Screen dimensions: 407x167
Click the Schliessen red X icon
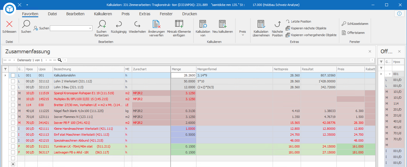coord(9,24)
